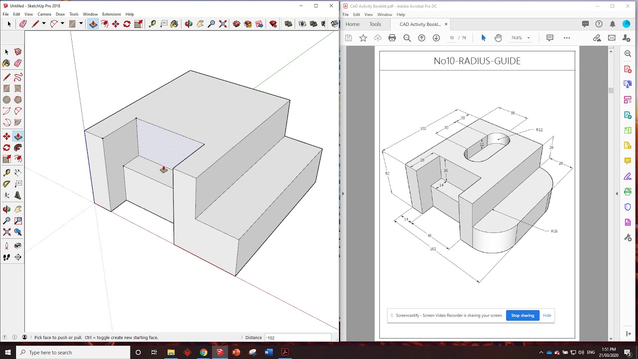Viewport: 638px width, 359px height.
Task: Share PDF via email envelope icon
Action: pyautogui.click(x=612, y=38)
